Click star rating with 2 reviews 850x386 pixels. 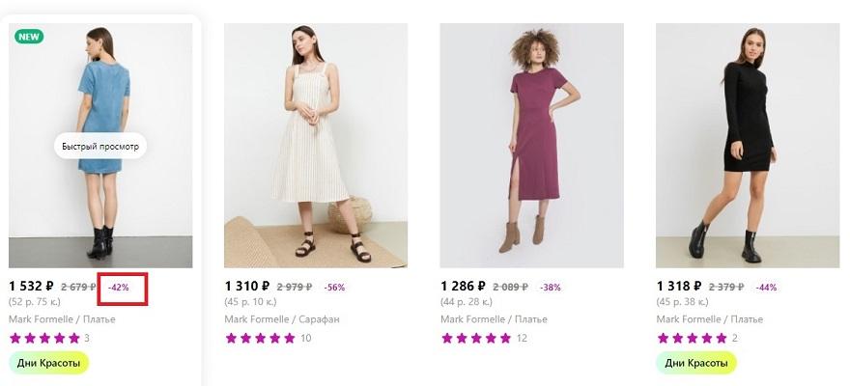[692, 338]
